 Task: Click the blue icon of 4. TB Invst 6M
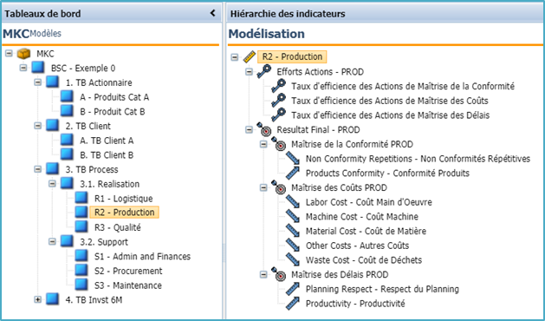pyautogui.click(x=53, y=299)
